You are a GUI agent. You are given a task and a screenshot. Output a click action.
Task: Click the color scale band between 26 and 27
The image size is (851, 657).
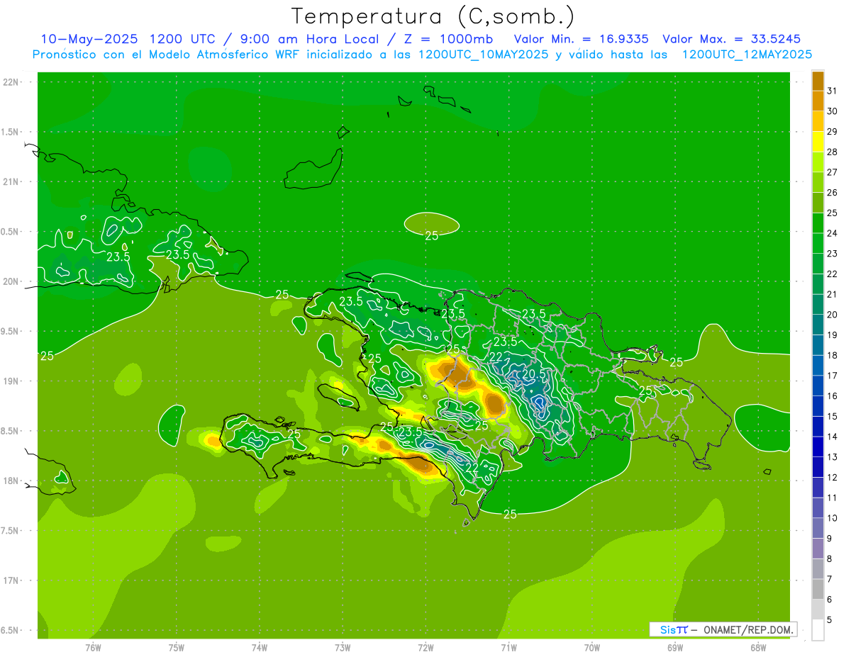(818, 182)
